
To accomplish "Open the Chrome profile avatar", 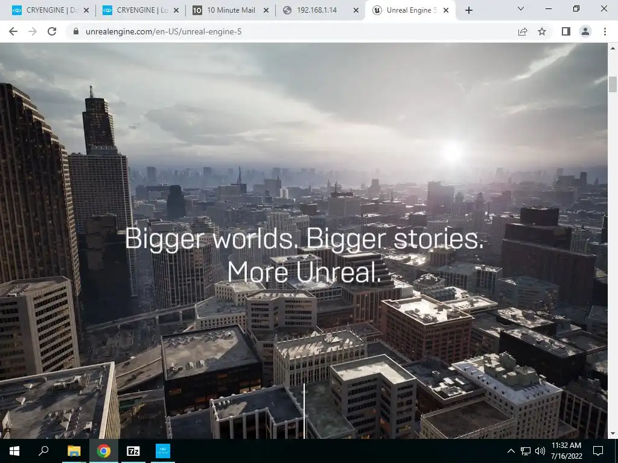I will point(585,31).
